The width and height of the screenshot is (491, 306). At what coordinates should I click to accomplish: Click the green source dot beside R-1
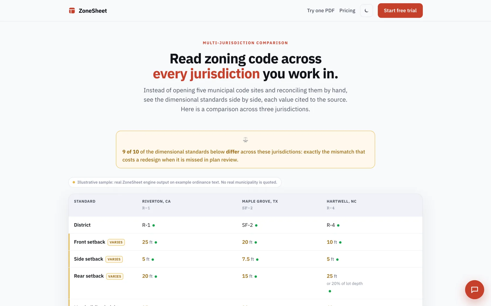point(154,225)
